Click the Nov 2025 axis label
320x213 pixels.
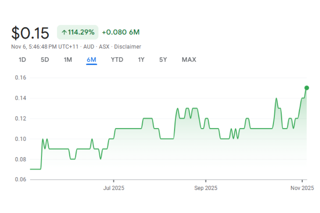click(x=302, y=188)
